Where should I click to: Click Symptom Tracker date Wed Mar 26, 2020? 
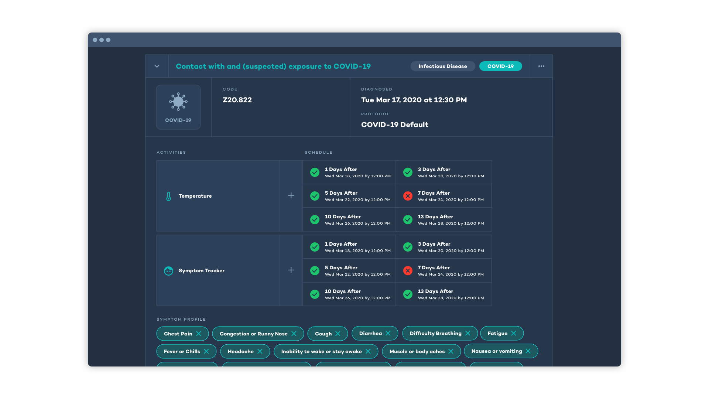coord(357,298)
